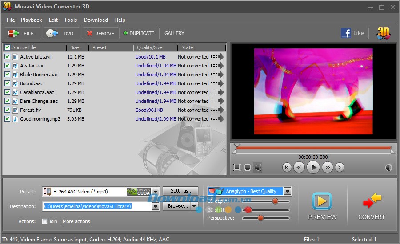Image resolution: width=400 pixels, height=244 pixels.
Task: Toggle the Good morning.mp3 checkbox
Action: (x=8, y=119)
